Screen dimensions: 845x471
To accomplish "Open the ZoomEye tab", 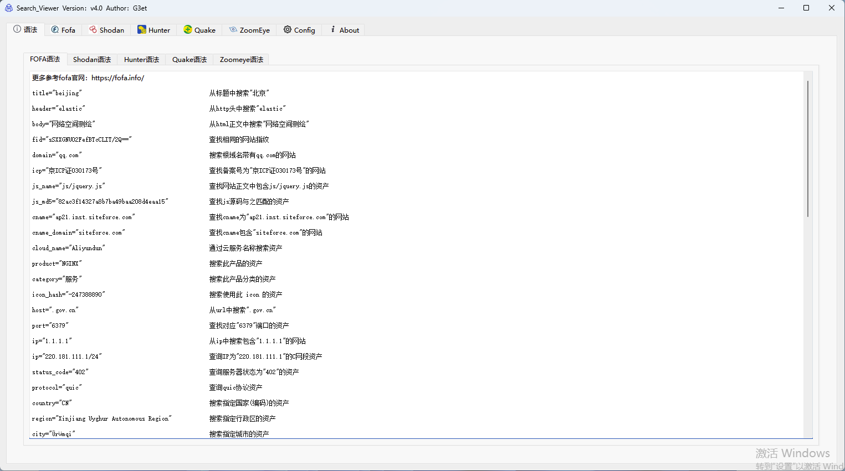I will pos(249,30).
